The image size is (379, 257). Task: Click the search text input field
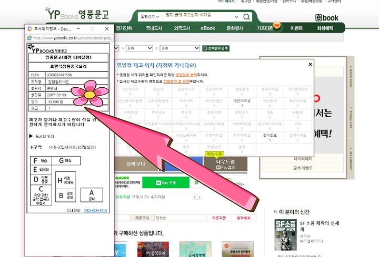click(x=199, y=17)
